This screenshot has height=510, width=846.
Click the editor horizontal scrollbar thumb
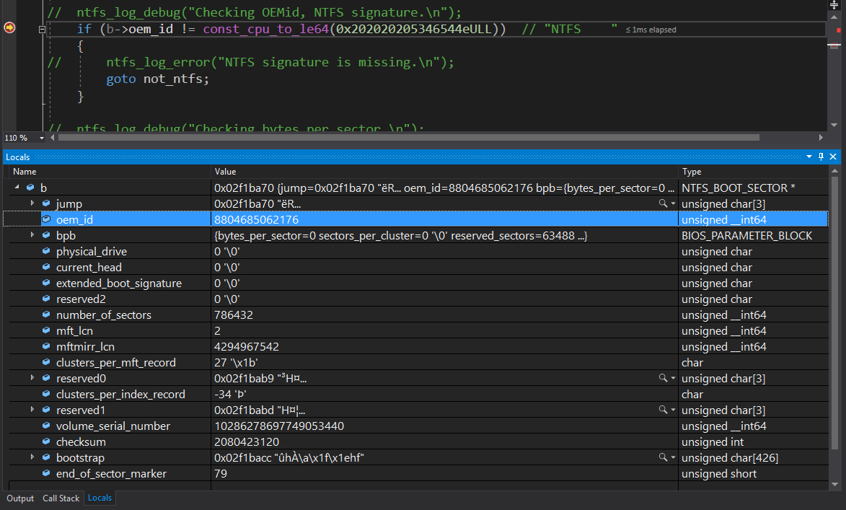[408, 138]
